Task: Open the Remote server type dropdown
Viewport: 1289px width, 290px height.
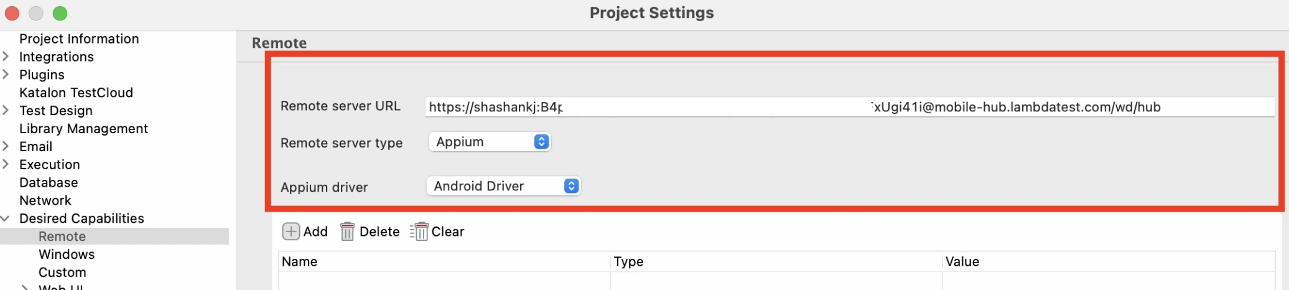Action: point(490,142)
